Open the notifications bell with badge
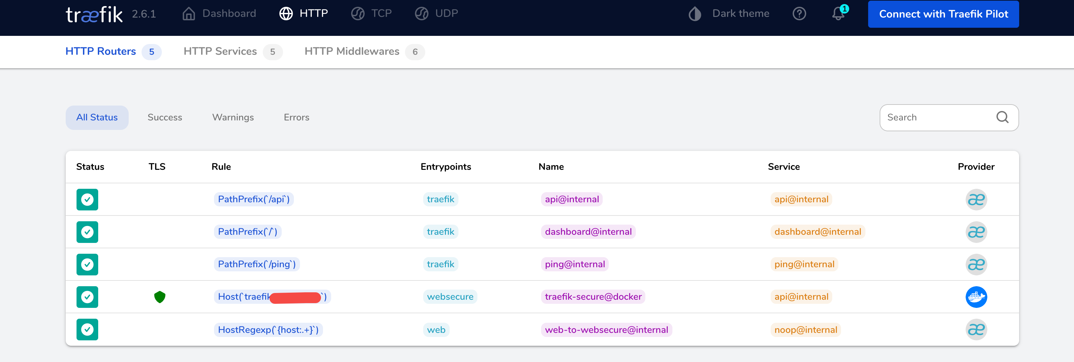This screenshot has width=1074, height=362. point(838,14)
